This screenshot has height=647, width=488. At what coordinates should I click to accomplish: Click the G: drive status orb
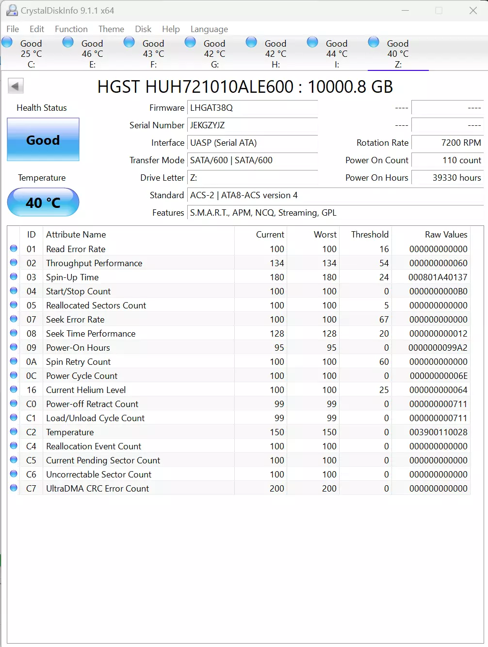191,42
